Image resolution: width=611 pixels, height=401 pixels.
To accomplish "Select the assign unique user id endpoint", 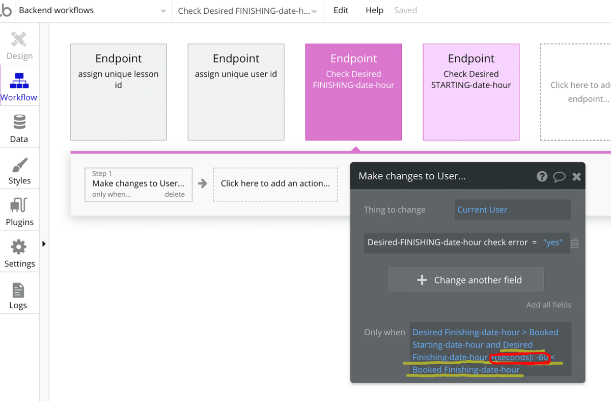I will [x=236, y=92].
